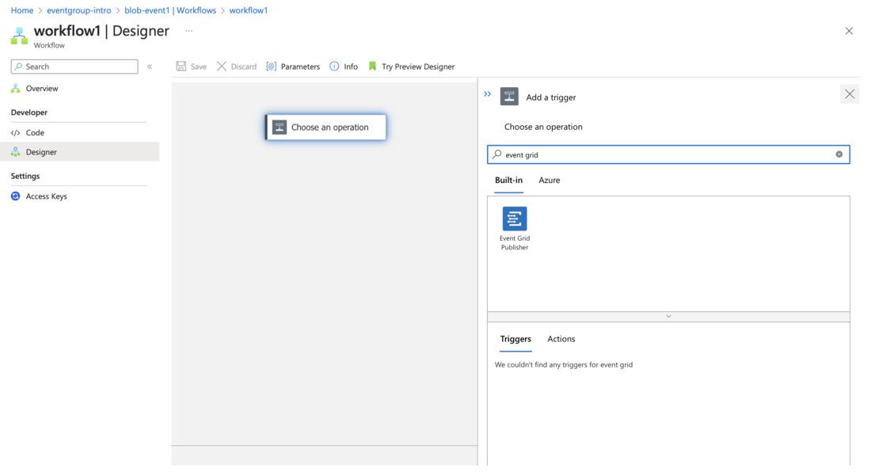
Task: Click the Designer sidebar icon
Action: pos(16,151)
